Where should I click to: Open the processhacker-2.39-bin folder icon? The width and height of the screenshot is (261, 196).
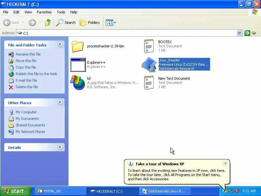78,46
